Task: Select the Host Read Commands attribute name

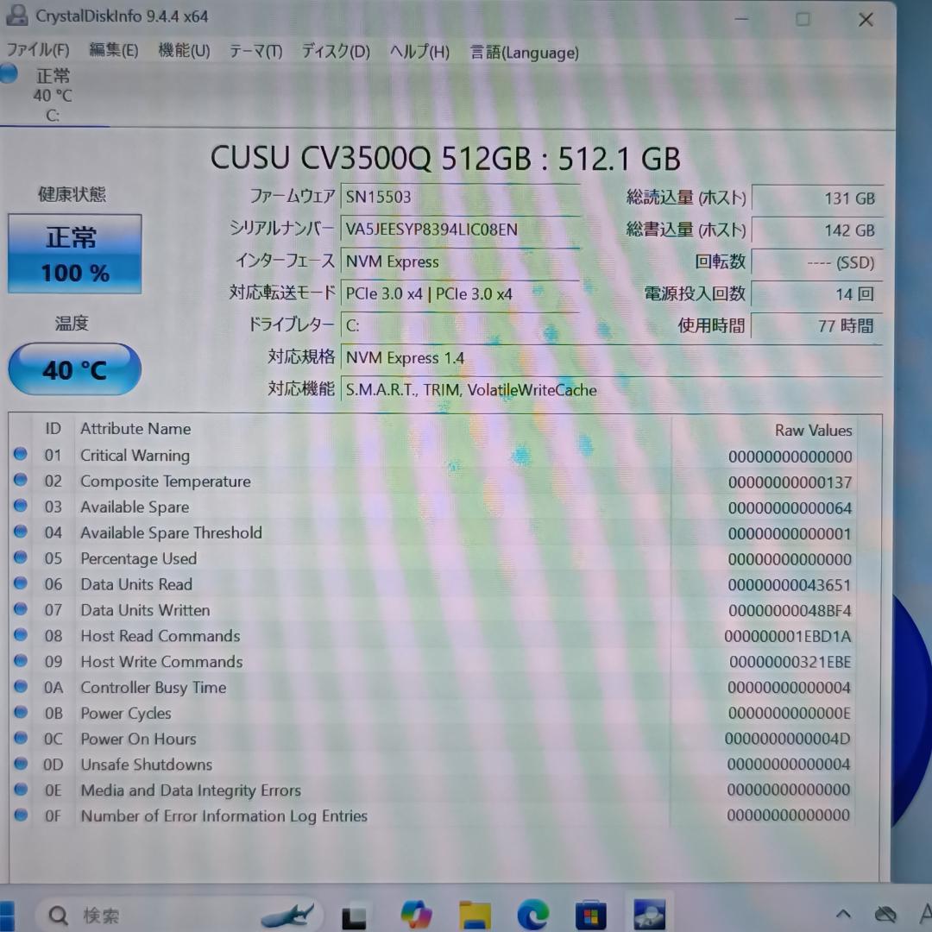Action: (161, 636)
